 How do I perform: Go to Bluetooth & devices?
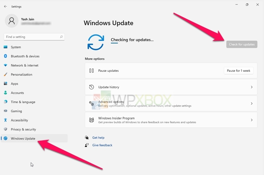[x=34, y=56]
